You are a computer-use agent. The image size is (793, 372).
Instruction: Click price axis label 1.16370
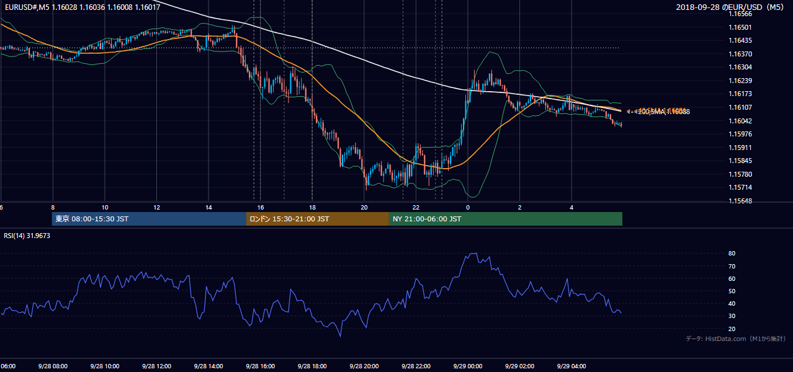pyautogui.click(x=740, y=54)
